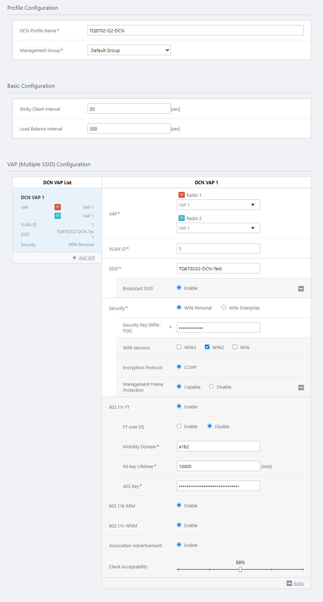This screenshot has width=323, height=602.
Task: Click the Basic link at the bottom
Action: click(x=299, y=584)
